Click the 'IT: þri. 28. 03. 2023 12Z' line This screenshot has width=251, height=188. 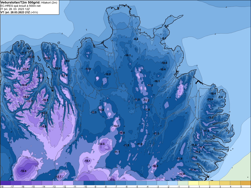point(15,9)
